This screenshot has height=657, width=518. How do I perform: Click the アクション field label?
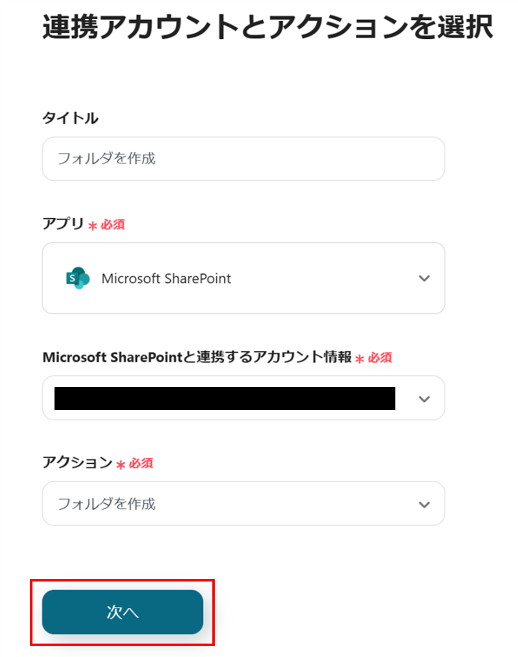(77, 463)
